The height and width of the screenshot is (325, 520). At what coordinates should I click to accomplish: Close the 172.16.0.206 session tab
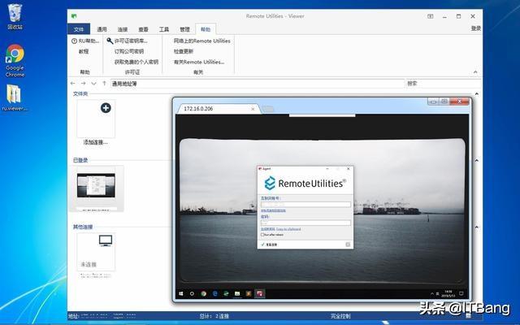coord(253,109)
